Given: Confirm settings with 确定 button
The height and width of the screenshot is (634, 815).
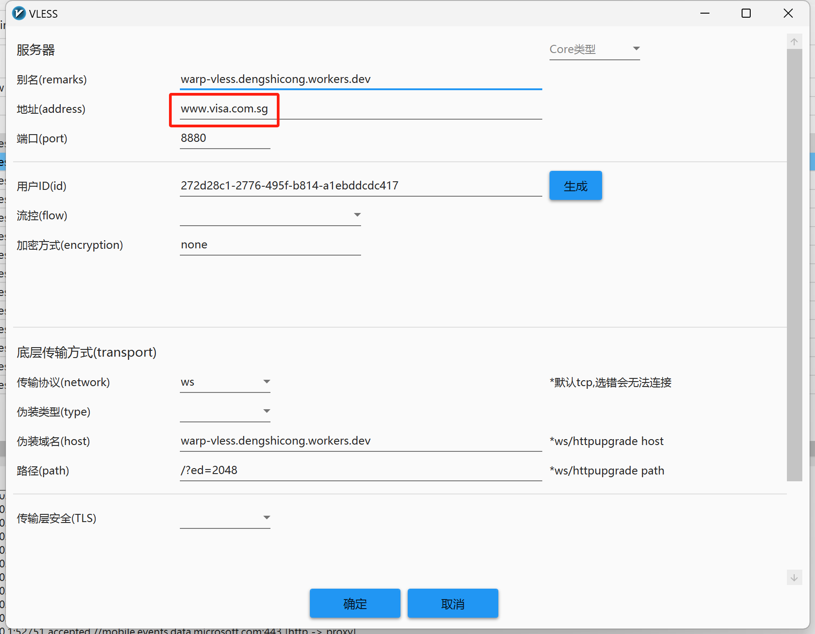Looking at the screenshot, I should pos(355,604).
